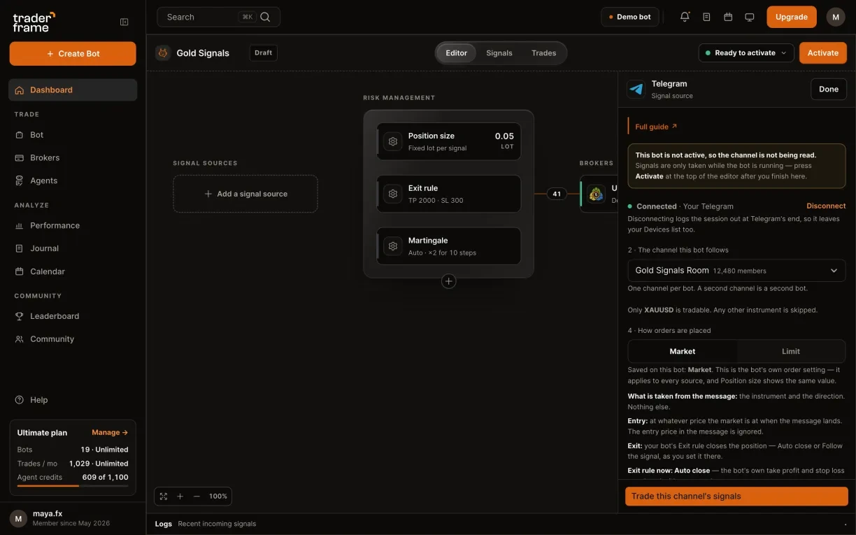This screenshot has height=535, width=856.
Task: Open the Ready to activate dropdown
Action: [746, 53]
